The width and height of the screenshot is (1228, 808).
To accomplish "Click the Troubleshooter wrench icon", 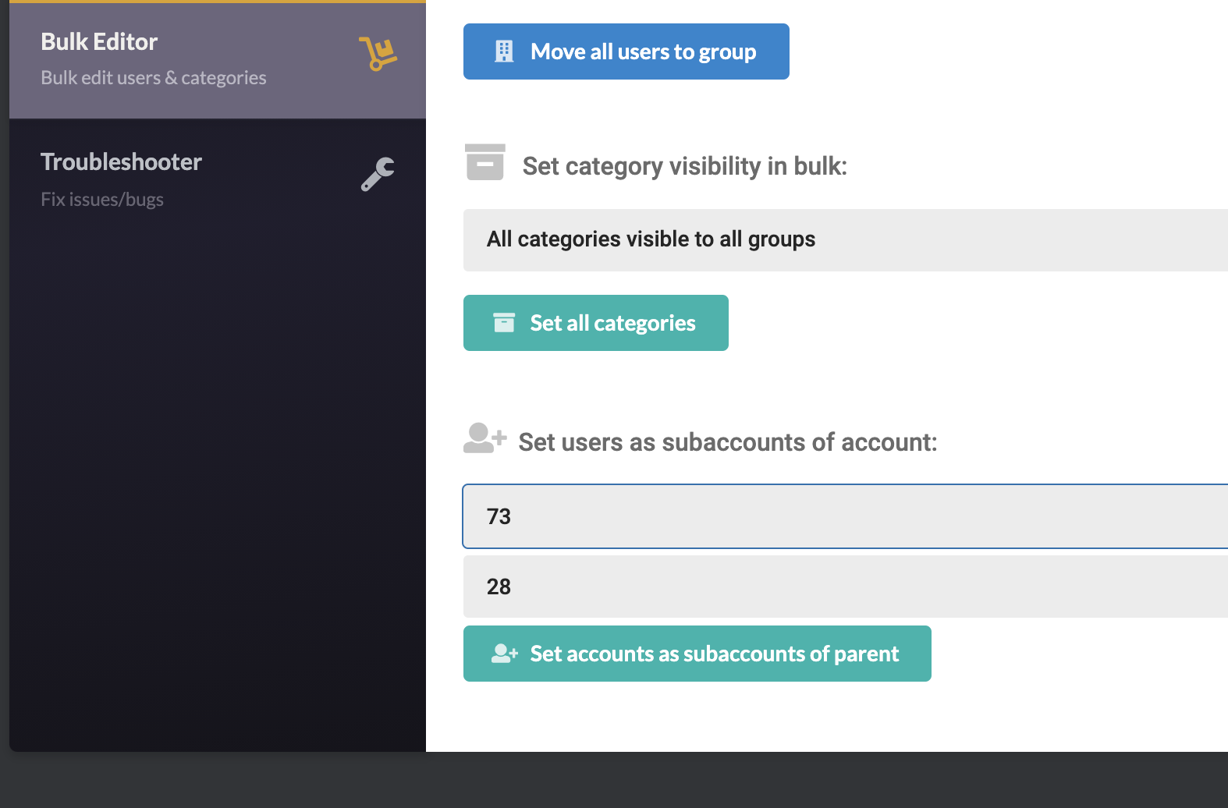I will click(x=378, y=174).
